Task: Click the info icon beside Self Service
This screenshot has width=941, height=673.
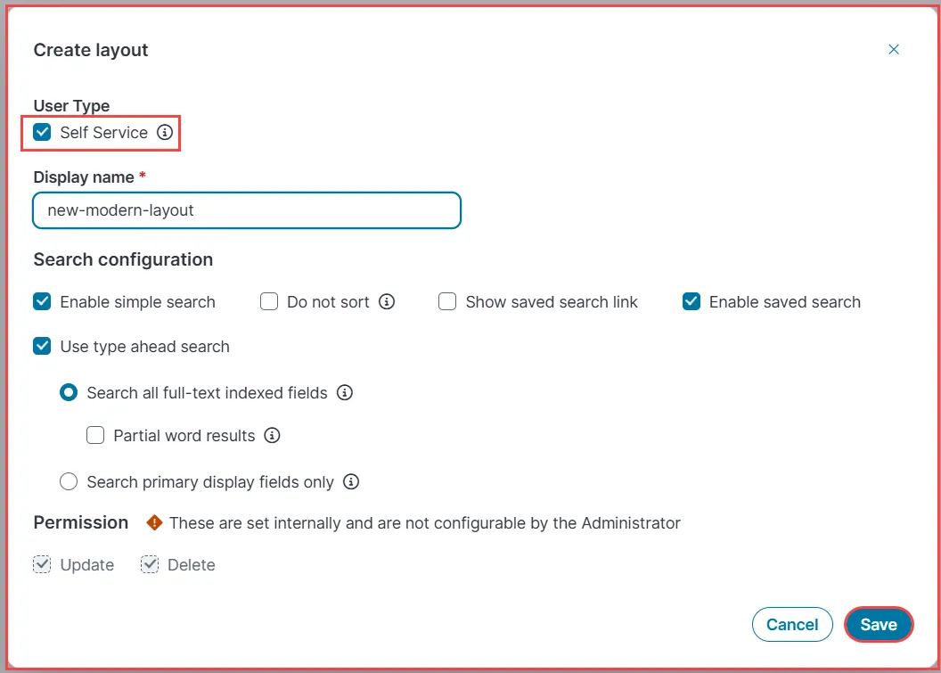Action: 165,132
